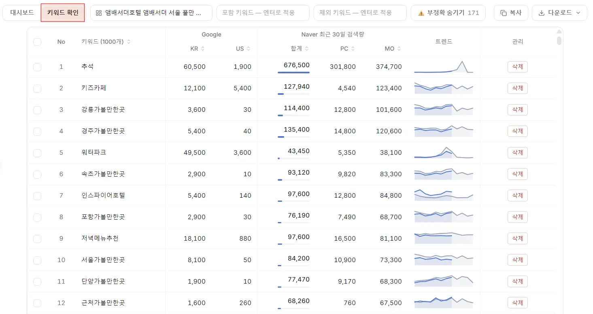The height and width of the screenshot is (314, 593).
Task: Switch to the 대시보드 tab
Action: pos(22,13)
